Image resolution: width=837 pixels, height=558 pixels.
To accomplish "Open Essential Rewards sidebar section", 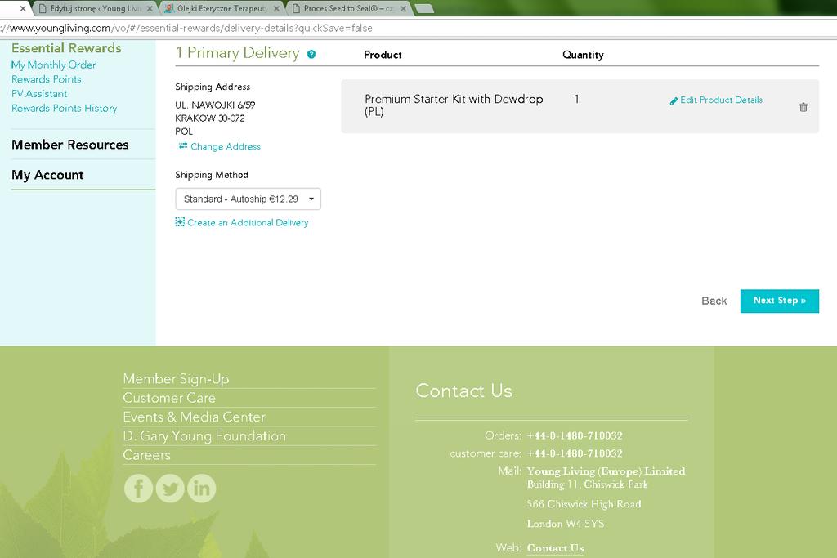I will pos(66,48).
